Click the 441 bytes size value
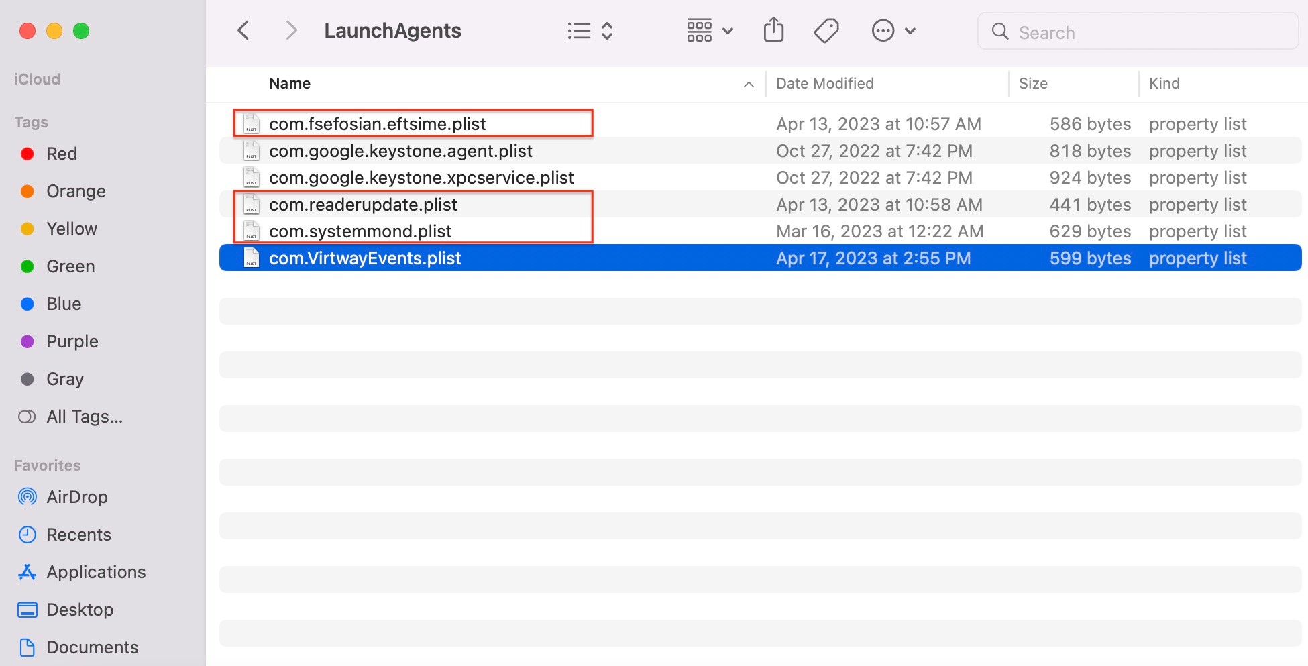 tap(1090, 205)
